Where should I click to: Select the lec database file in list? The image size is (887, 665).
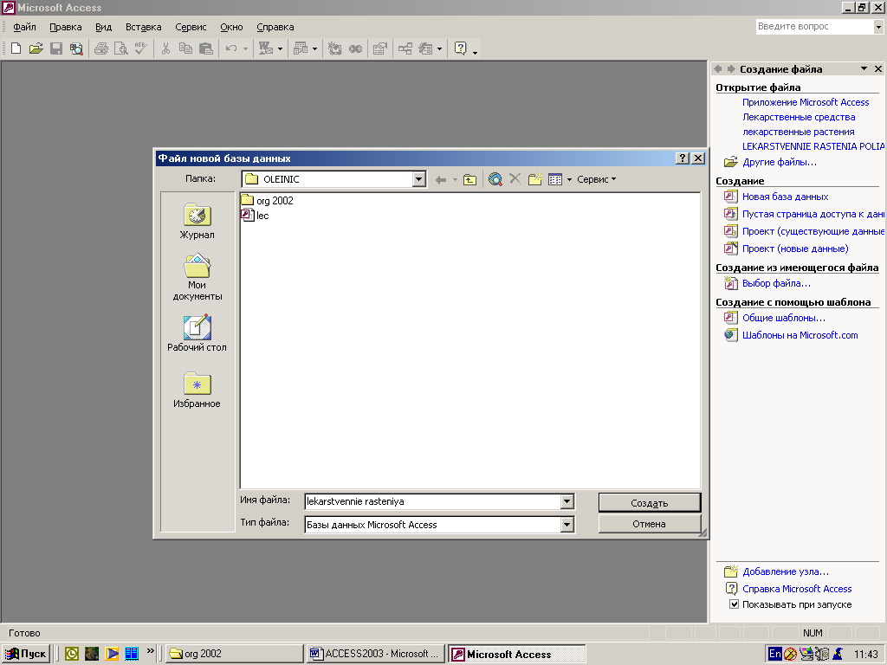[x=256, y=216]
